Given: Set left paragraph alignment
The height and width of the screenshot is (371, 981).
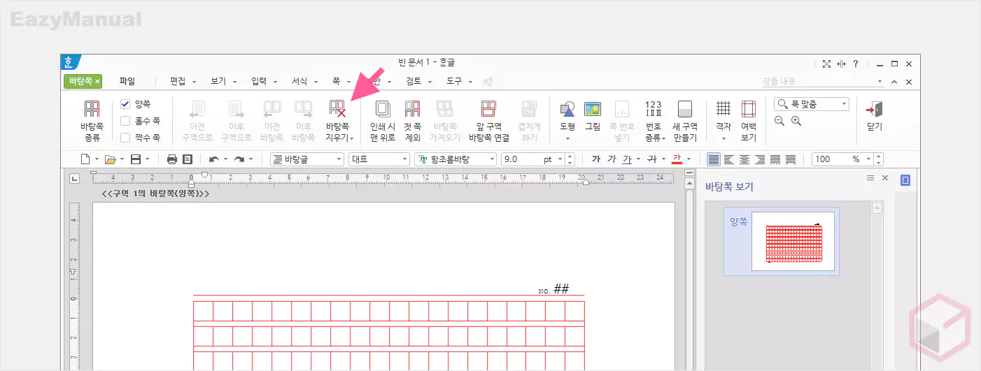Looking at the screenshot, I should pyautogui.click(x=729, y=159).
